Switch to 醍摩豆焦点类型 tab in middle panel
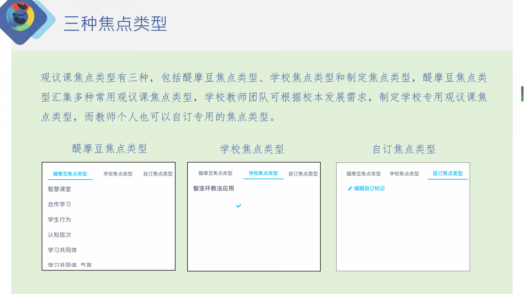Screen dimensions: 524x294 pos(215,173)
